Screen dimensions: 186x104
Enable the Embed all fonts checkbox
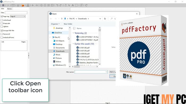click(2, 37)
